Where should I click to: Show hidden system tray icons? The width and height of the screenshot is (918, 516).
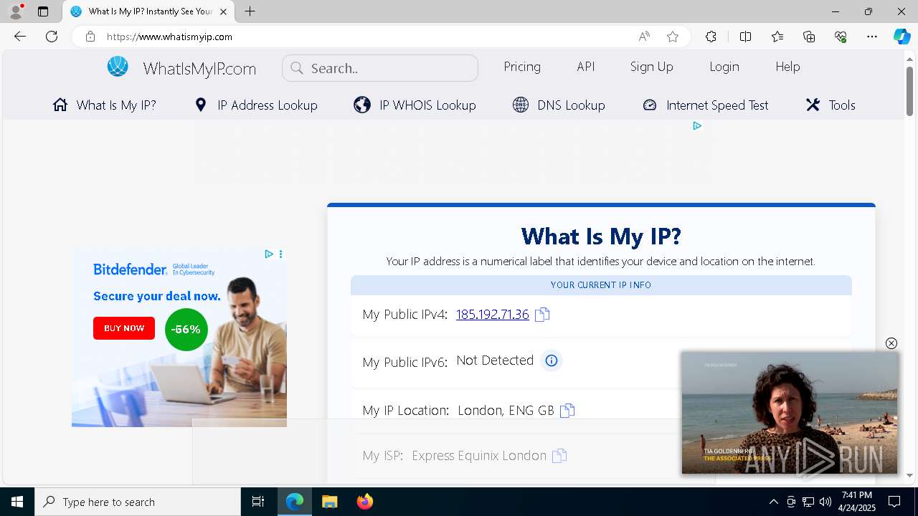(x=773, y=502)
